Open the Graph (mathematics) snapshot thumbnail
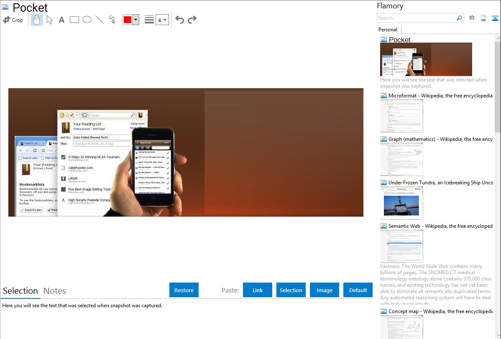This screenshot has width=501, height=339. (401, 159)
